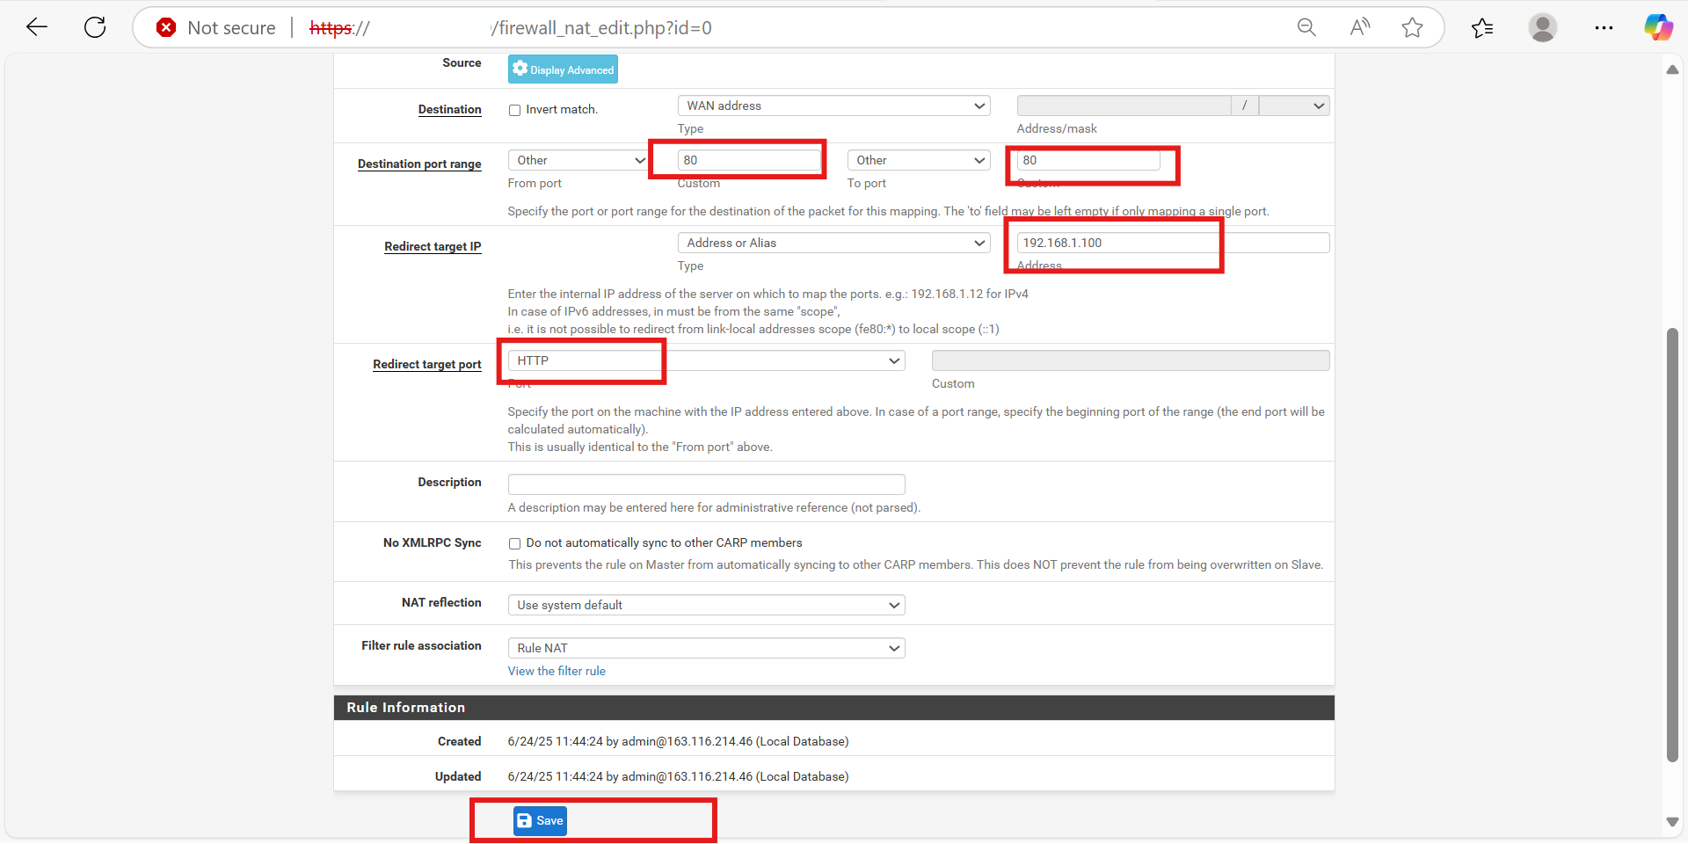Open the browser profile icon

click(x=1542, y=27)
